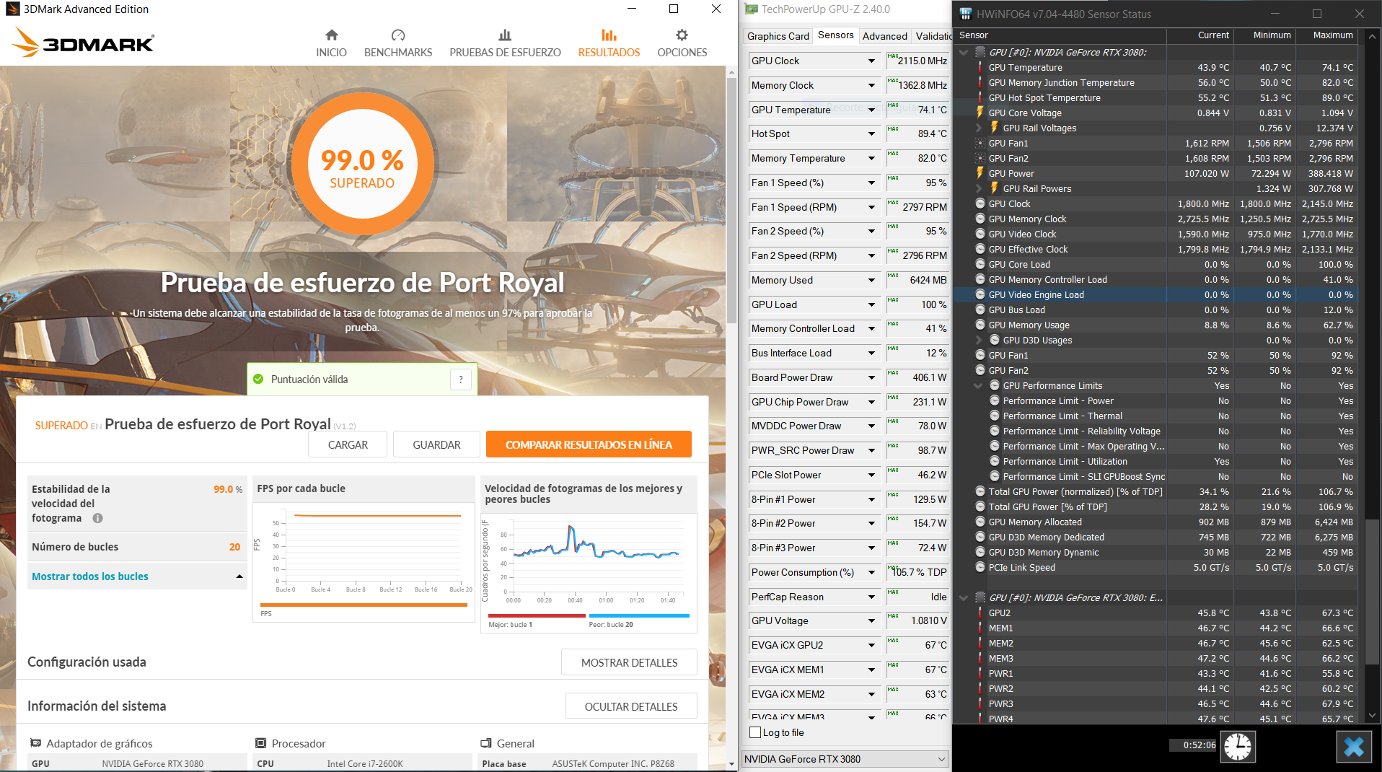Click the HWiNFO clock timer icon
The image size is (1382, 772).
[x=1238, y=746]
